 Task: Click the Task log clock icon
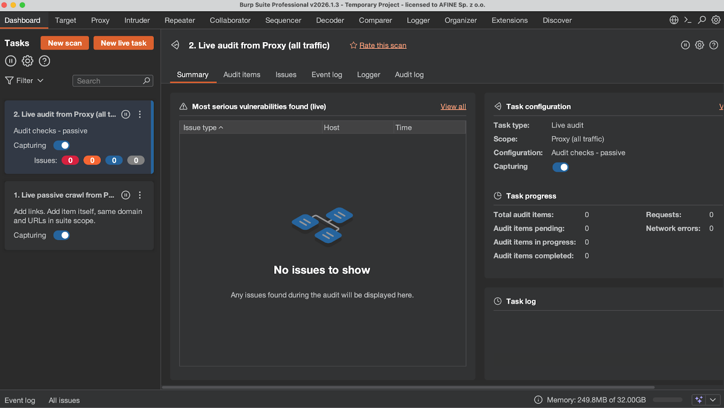point(498,301)
